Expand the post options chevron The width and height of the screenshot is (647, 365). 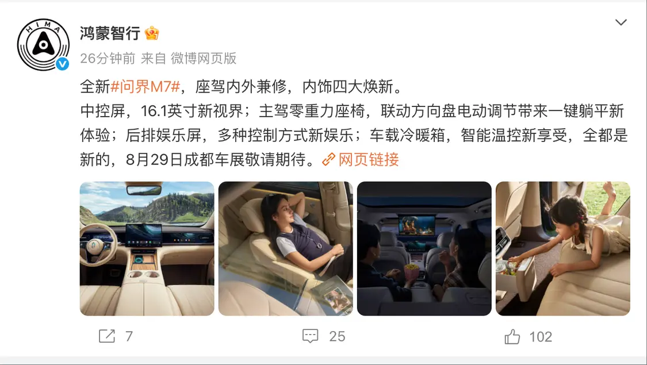pyautogui.click(x=621, y=22)
